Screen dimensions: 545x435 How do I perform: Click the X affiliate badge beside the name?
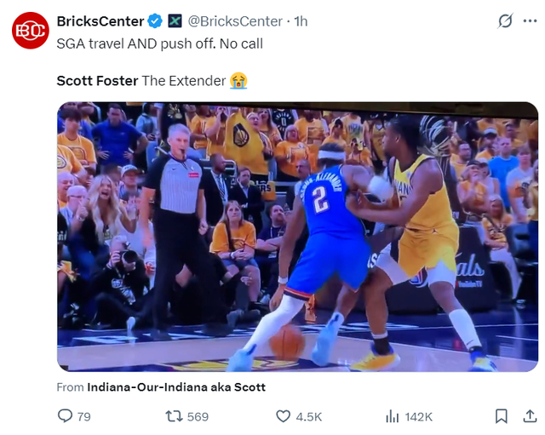[175, 20]
